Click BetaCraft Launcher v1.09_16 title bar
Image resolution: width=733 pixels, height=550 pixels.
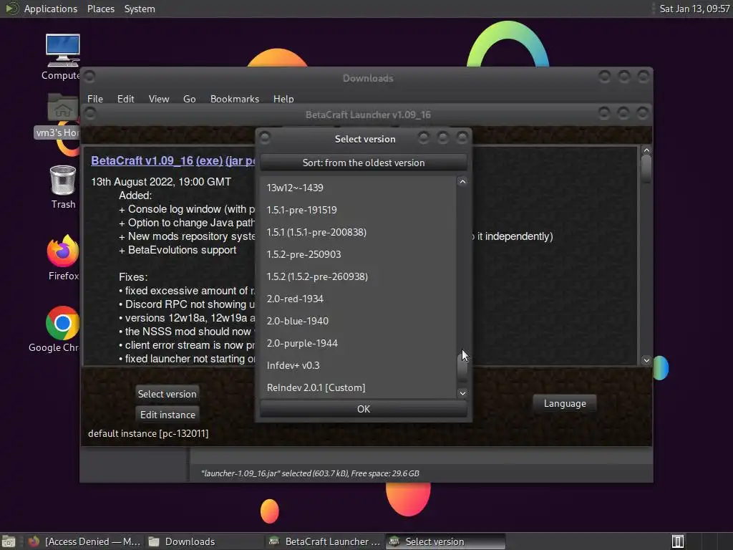(367, 115)
